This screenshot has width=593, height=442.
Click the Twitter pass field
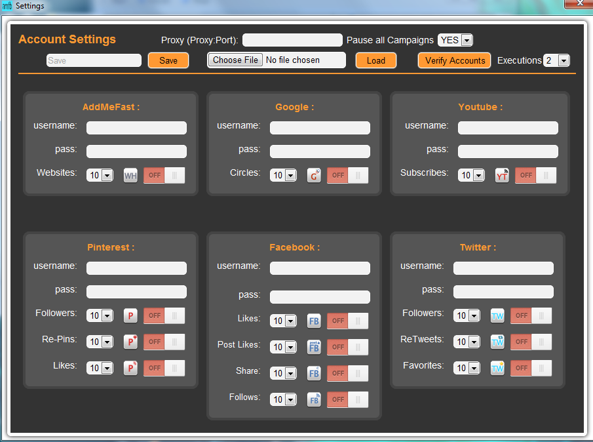[503, 292]
